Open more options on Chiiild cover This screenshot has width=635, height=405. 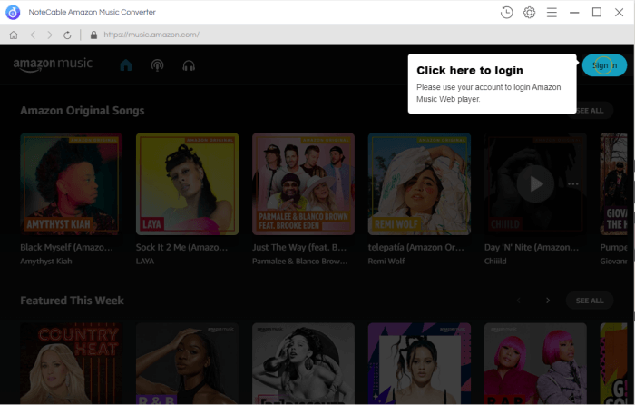point(573,184)
